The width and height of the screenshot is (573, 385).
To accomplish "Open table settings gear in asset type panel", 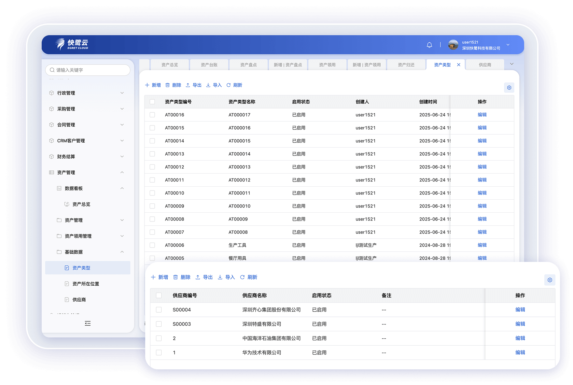I will tap(509, 88).
